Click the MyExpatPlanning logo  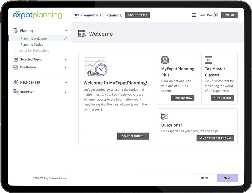point(37,14)
